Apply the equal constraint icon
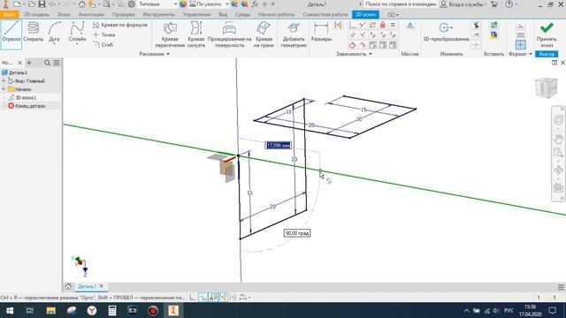Screen dimensions: 566x318 393,25
